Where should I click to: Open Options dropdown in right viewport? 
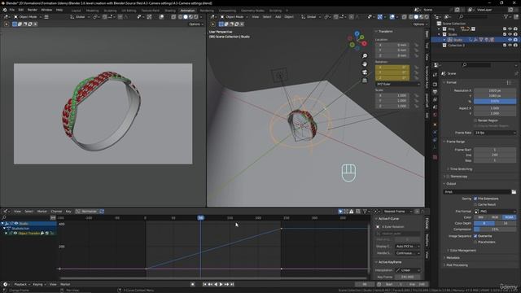(420, 24)
